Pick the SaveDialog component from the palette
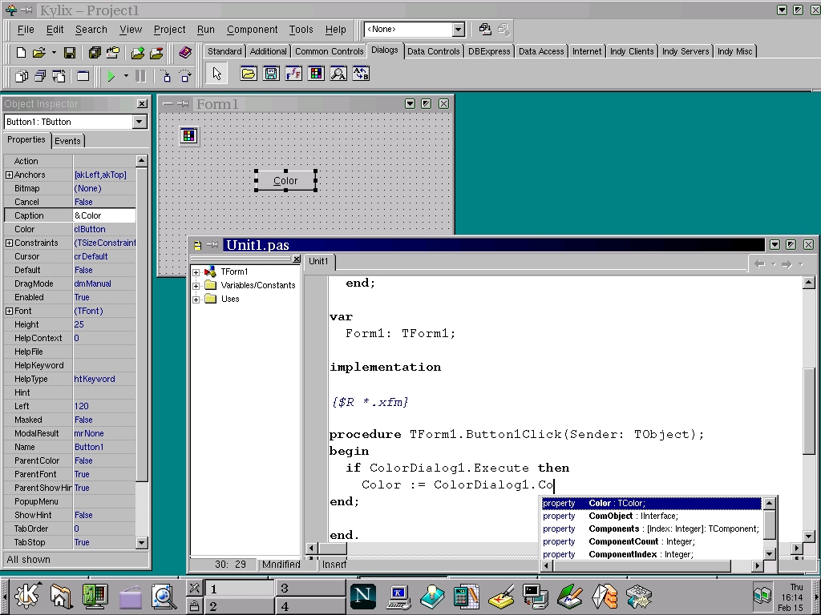This screenshot has height=615, width=821. (271, 74)
